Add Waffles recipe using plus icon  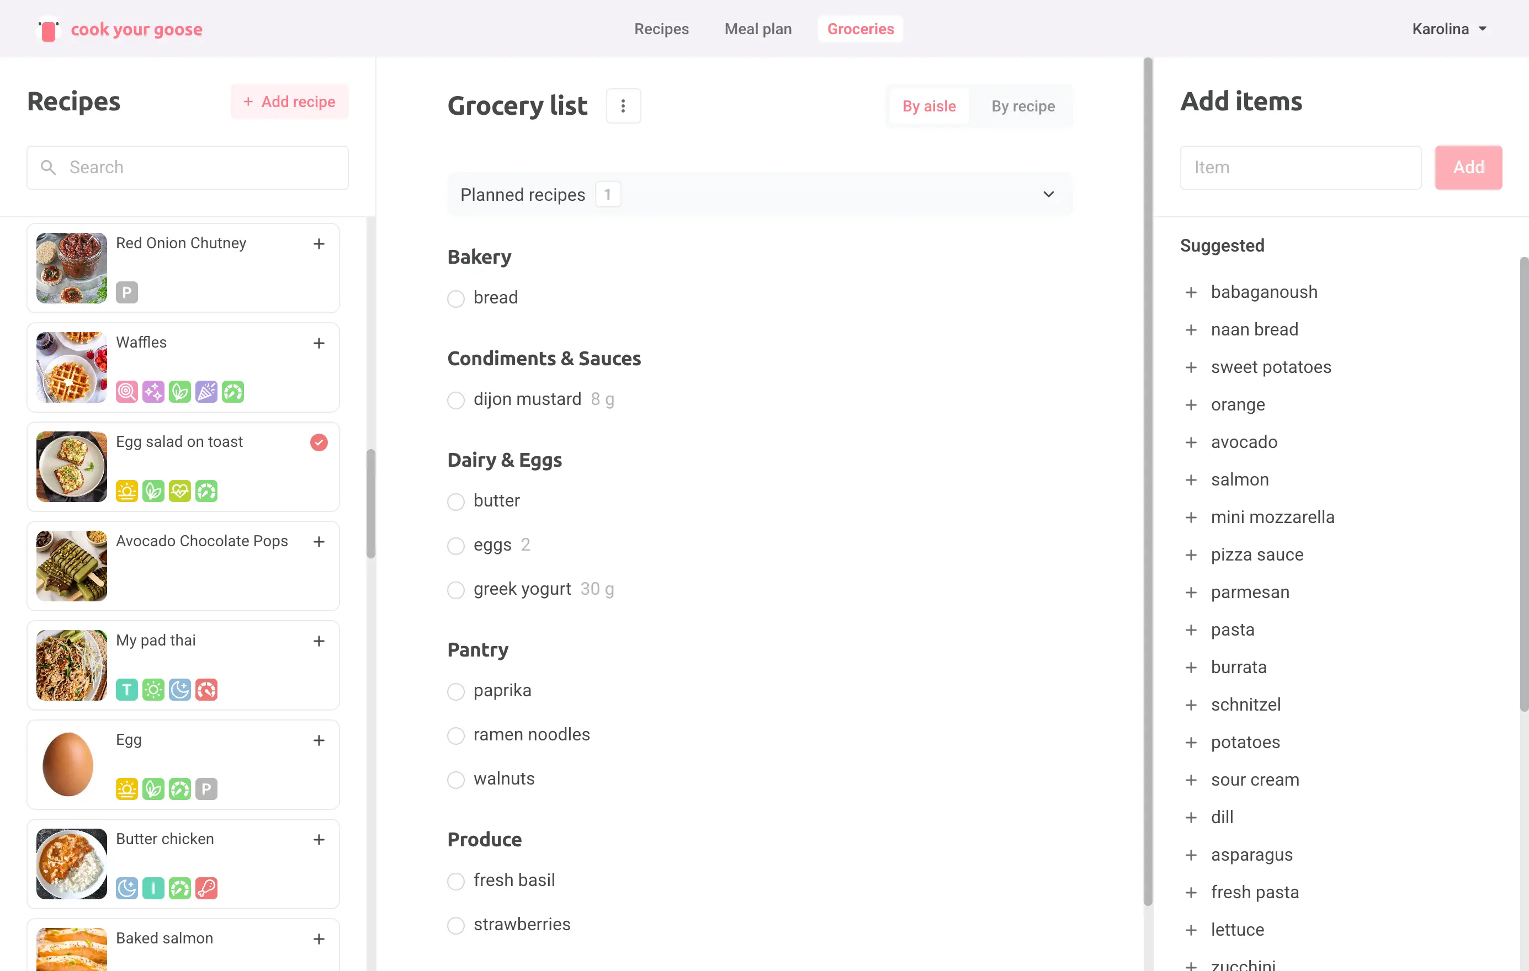(x=318, y=343)
